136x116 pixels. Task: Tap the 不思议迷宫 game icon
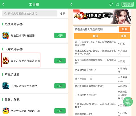click(6, 86)
